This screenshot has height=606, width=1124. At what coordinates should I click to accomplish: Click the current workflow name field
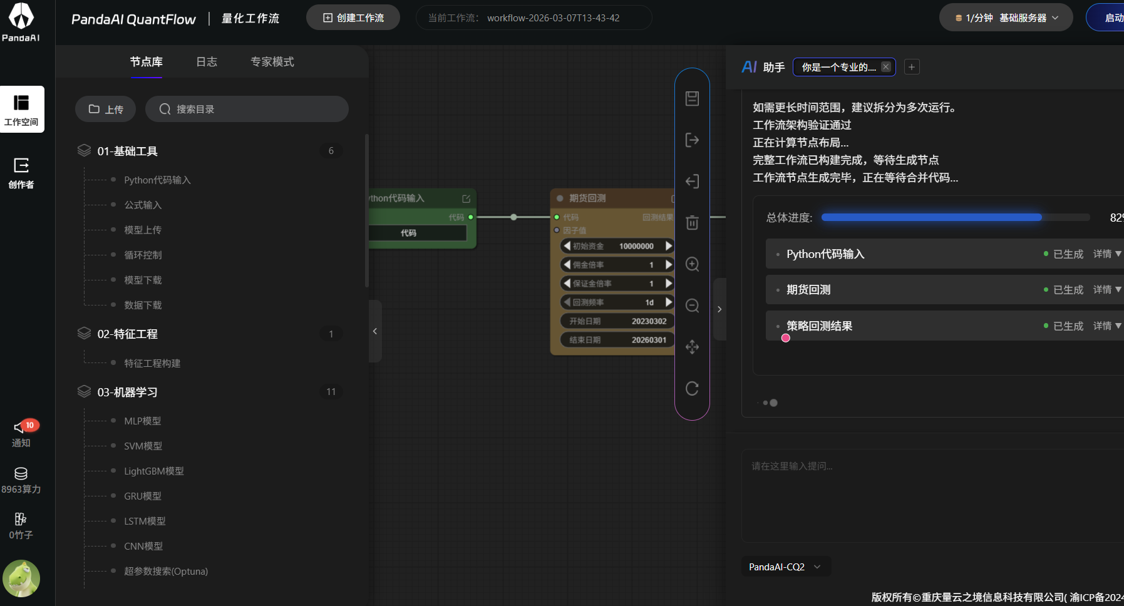[534, 18]
